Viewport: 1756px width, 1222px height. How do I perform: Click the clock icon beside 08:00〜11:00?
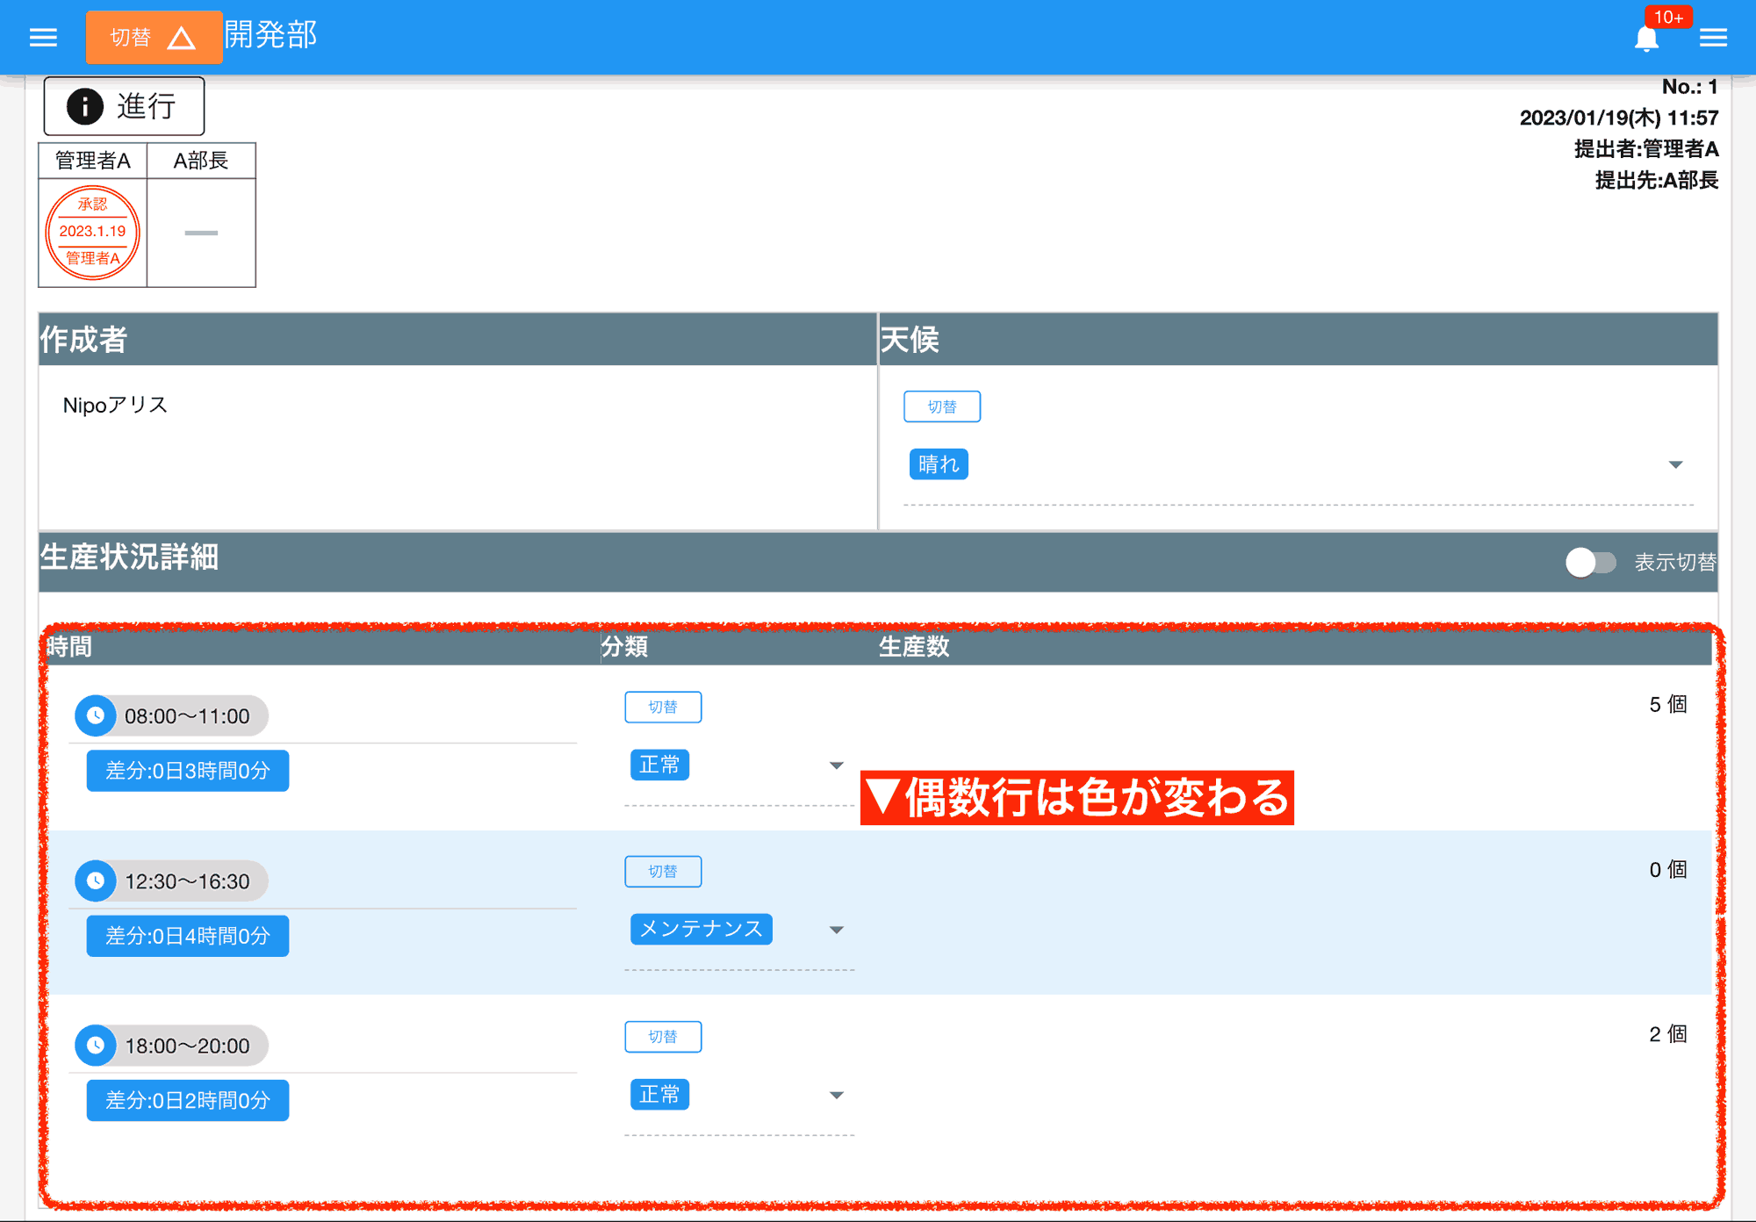pyautogui.click(x=96, y=715)
